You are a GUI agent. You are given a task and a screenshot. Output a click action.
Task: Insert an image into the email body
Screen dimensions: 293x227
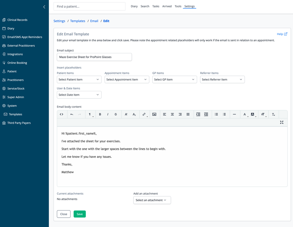154,114
